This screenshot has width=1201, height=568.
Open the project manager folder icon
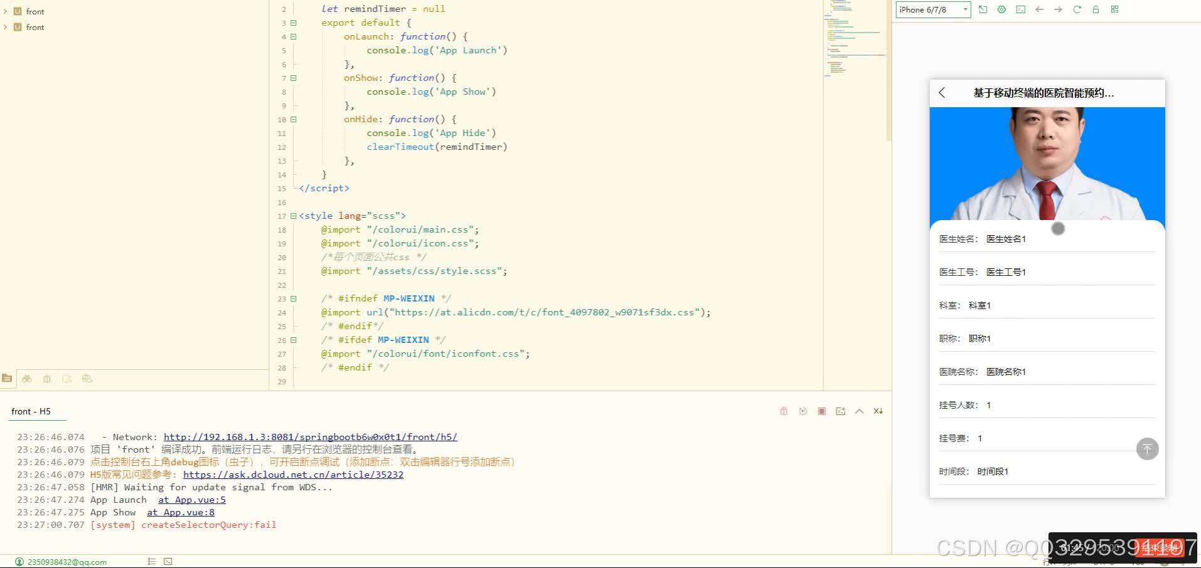point(7,379)
